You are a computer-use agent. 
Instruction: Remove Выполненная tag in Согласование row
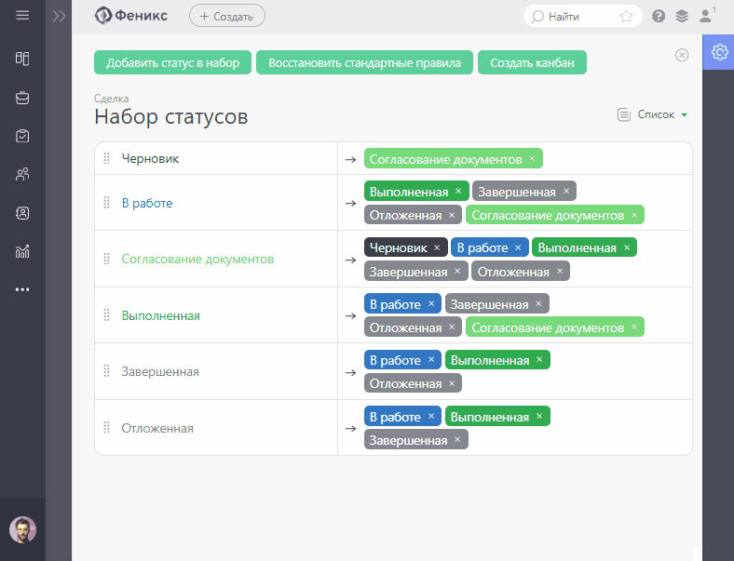pos(627,247)
